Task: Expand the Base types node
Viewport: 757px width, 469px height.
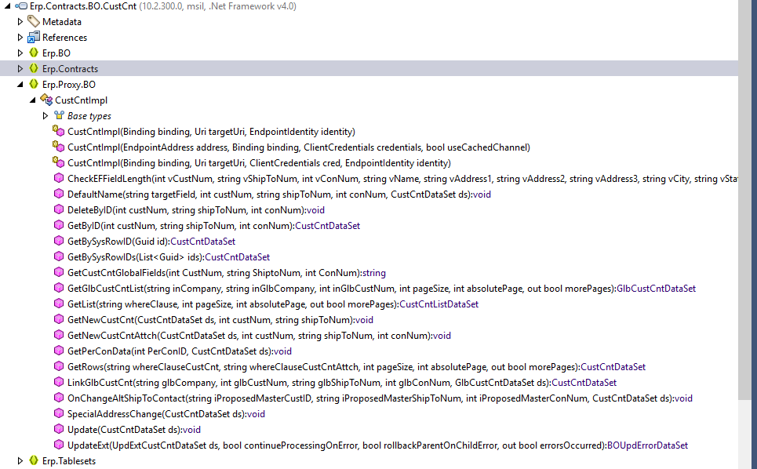Action: pos(45,116)
